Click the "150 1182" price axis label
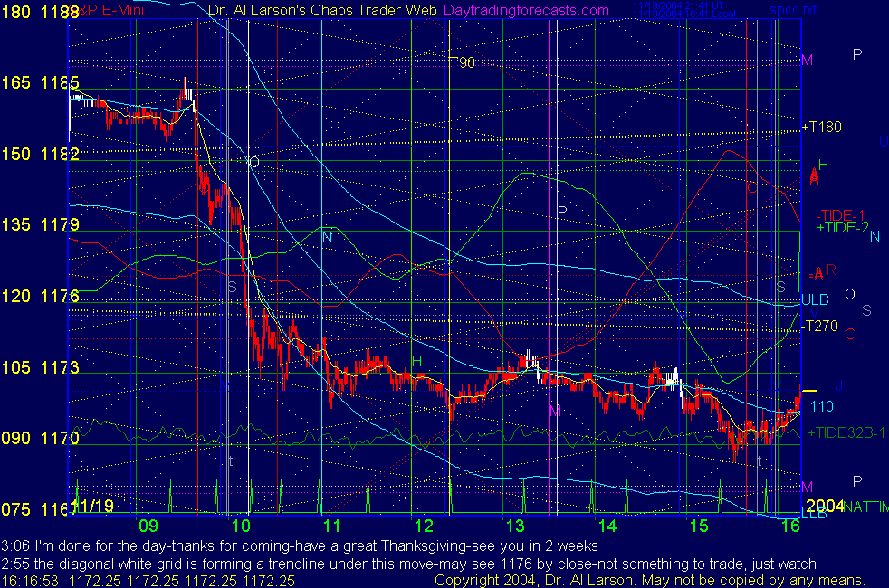Image resolution: width=889 pixels, height=588 pixels. tap(40, 154)
